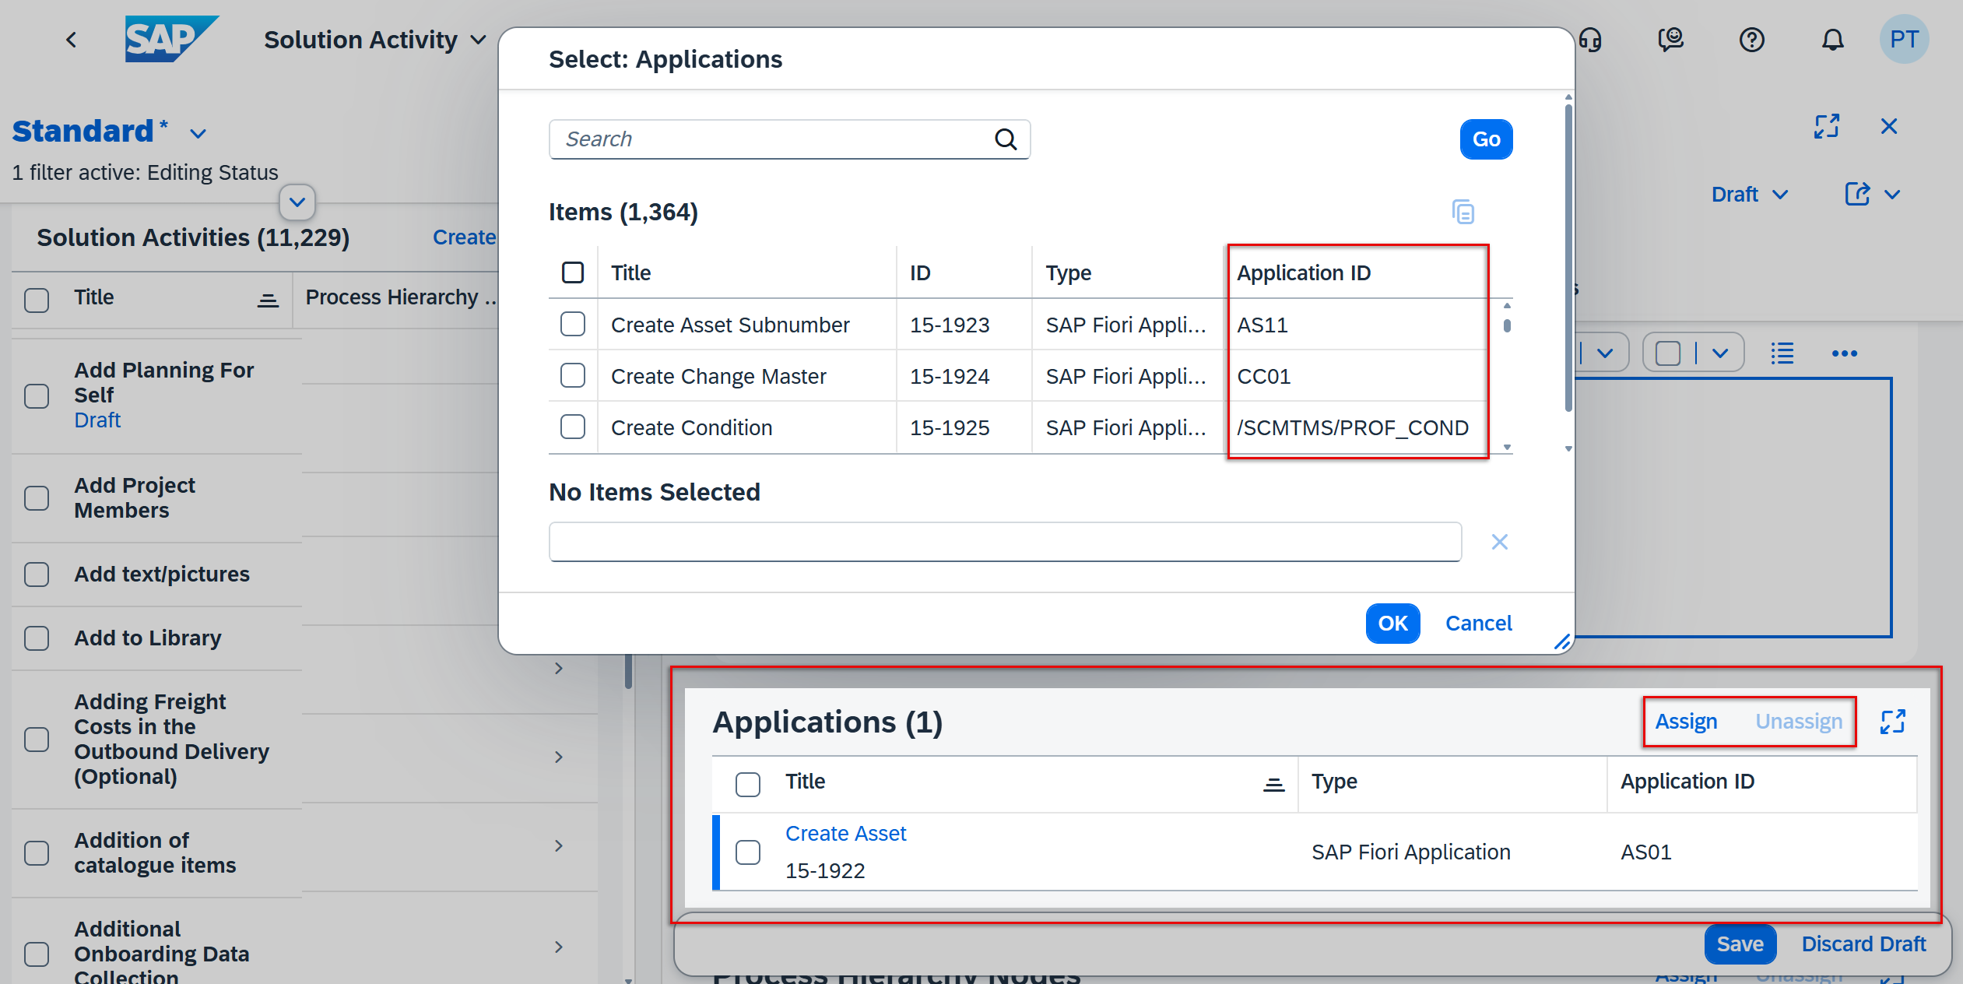Viewport: 1963px width, 984px height.
Task: Click the share/export icon near Draft
Action: (x=1857, y=194)
